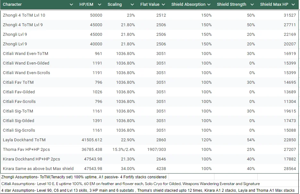Select the 'Citlali Fav-Scrolls' cell

tap(19, 102)
